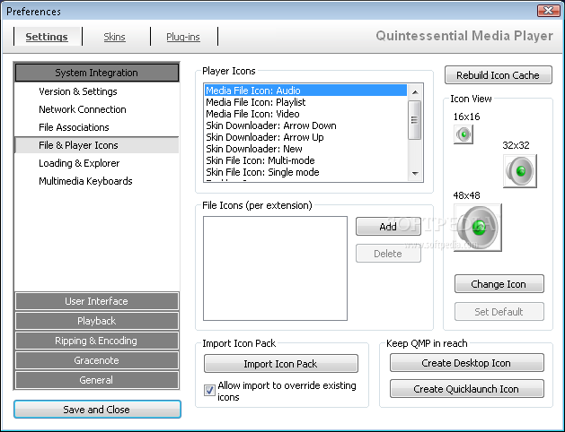Click the Player Icons scrollbar thumb
The width and height of the screenshot is (565, 432).
coord(415,120)
